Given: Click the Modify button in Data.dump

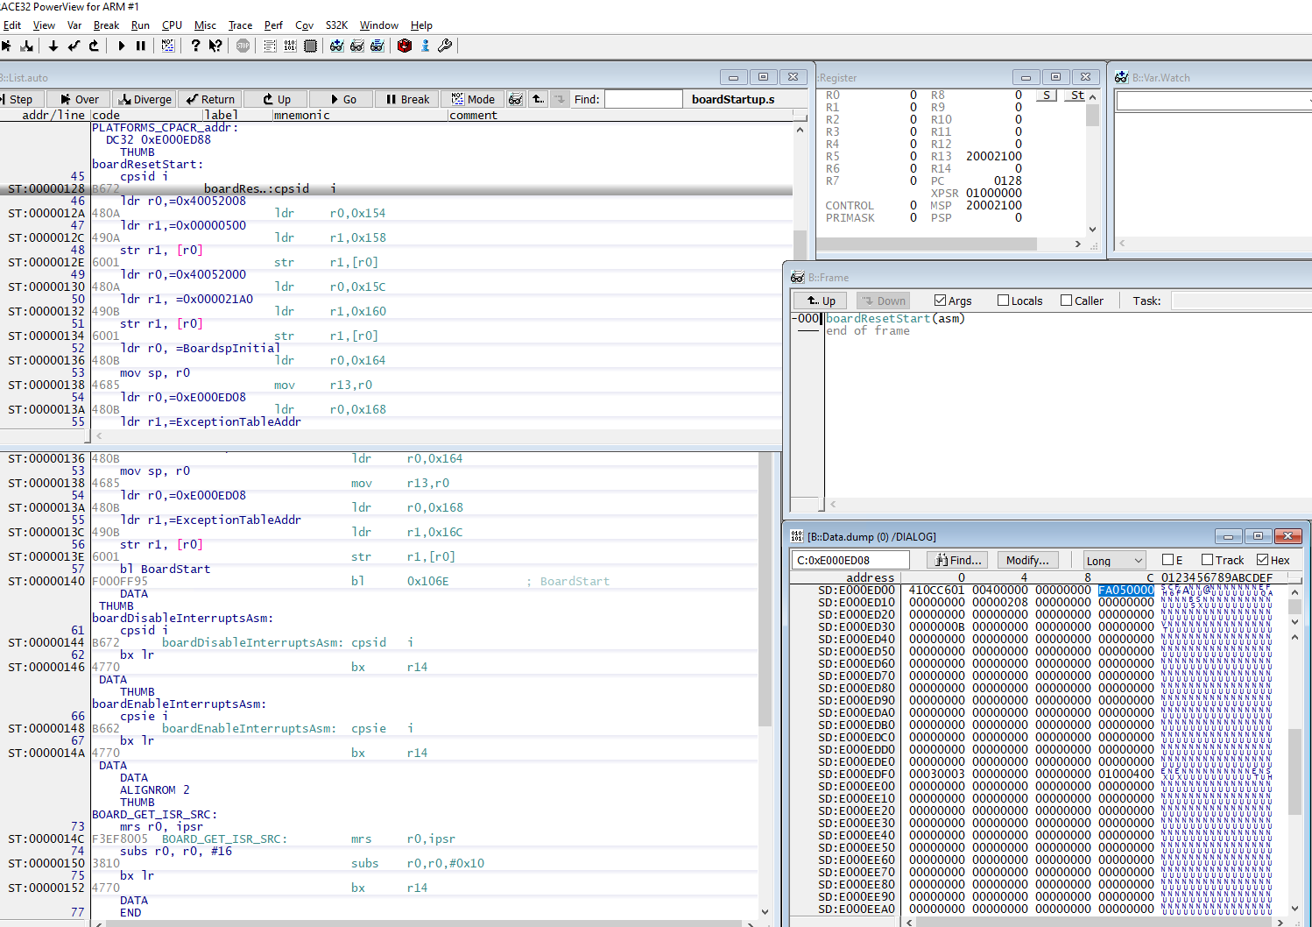Looking at the screenshot, I should [x=1027, y=560].
